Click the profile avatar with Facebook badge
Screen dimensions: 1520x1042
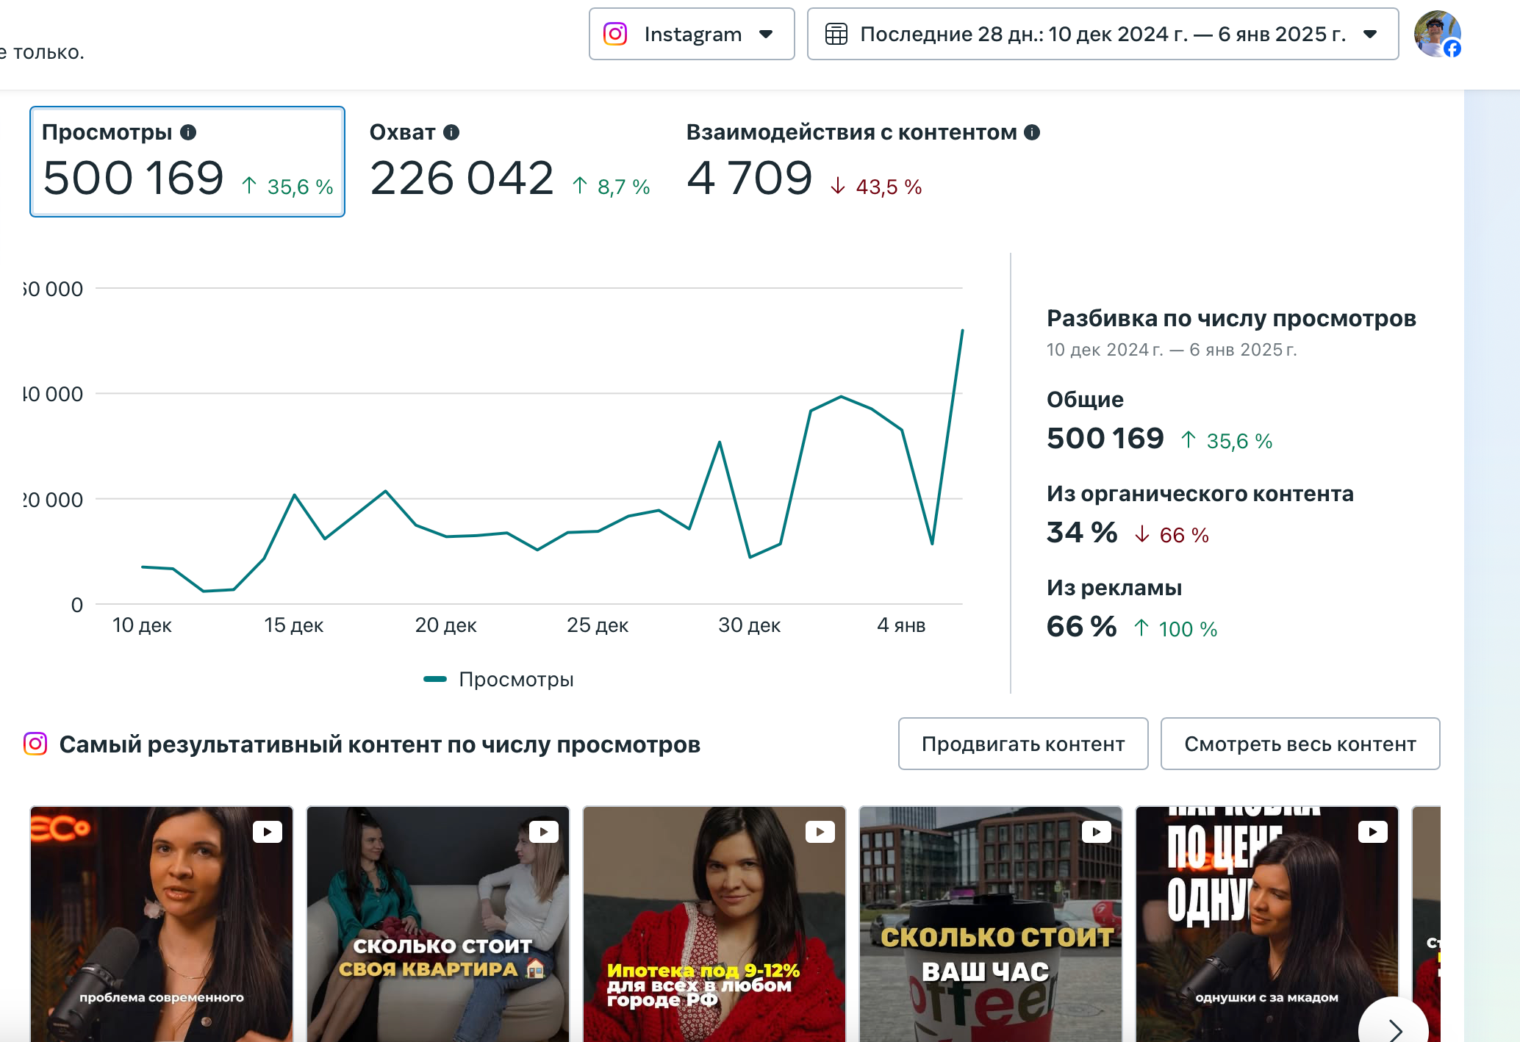1437,34
